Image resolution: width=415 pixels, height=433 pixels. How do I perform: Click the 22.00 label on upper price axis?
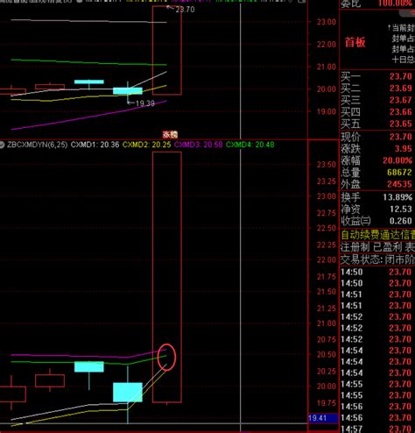[327, 45]
